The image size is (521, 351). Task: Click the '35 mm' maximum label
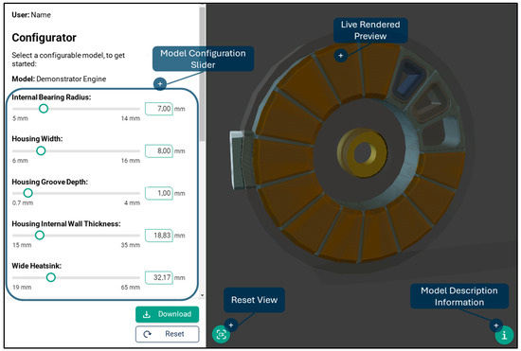click(x=131, y=245)
